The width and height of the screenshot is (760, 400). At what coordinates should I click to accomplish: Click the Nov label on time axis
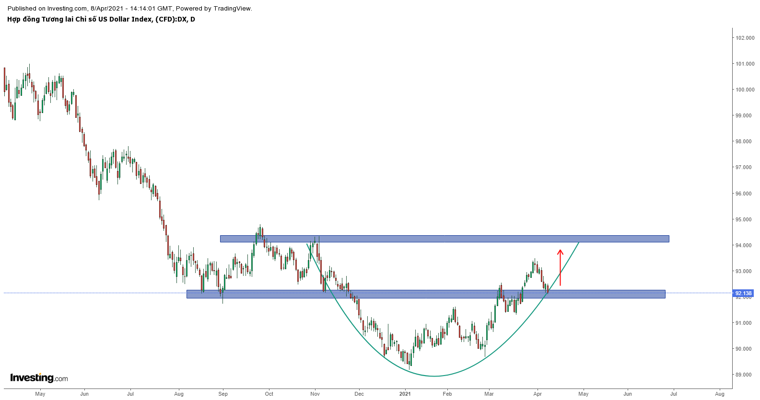click(315, 394)
